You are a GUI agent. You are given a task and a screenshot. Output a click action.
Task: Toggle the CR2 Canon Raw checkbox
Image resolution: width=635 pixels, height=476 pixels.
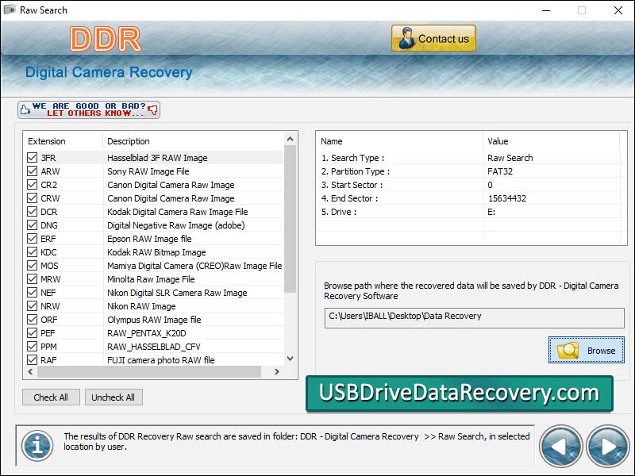33,185
